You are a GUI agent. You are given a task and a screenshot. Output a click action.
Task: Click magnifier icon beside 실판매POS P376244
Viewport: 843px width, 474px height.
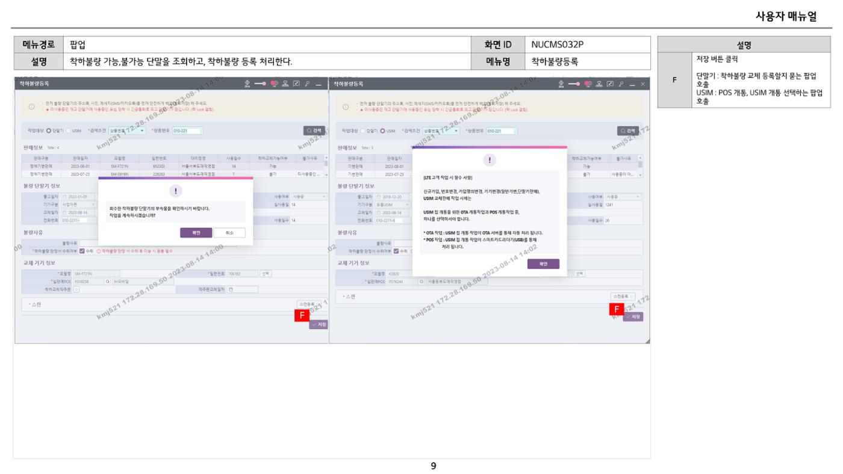(421, 281)
